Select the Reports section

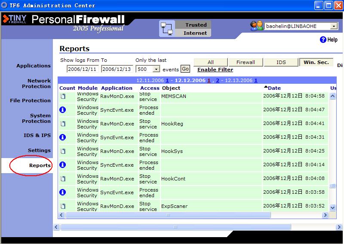point(40,165)
